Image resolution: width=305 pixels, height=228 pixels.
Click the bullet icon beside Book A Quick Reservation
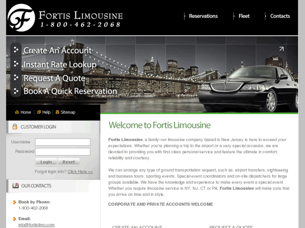[16, 91]
